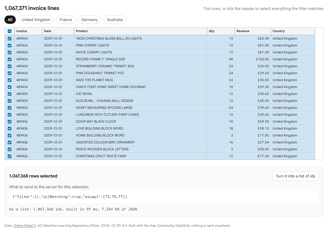Click the Invoice column header

point(28,31)
